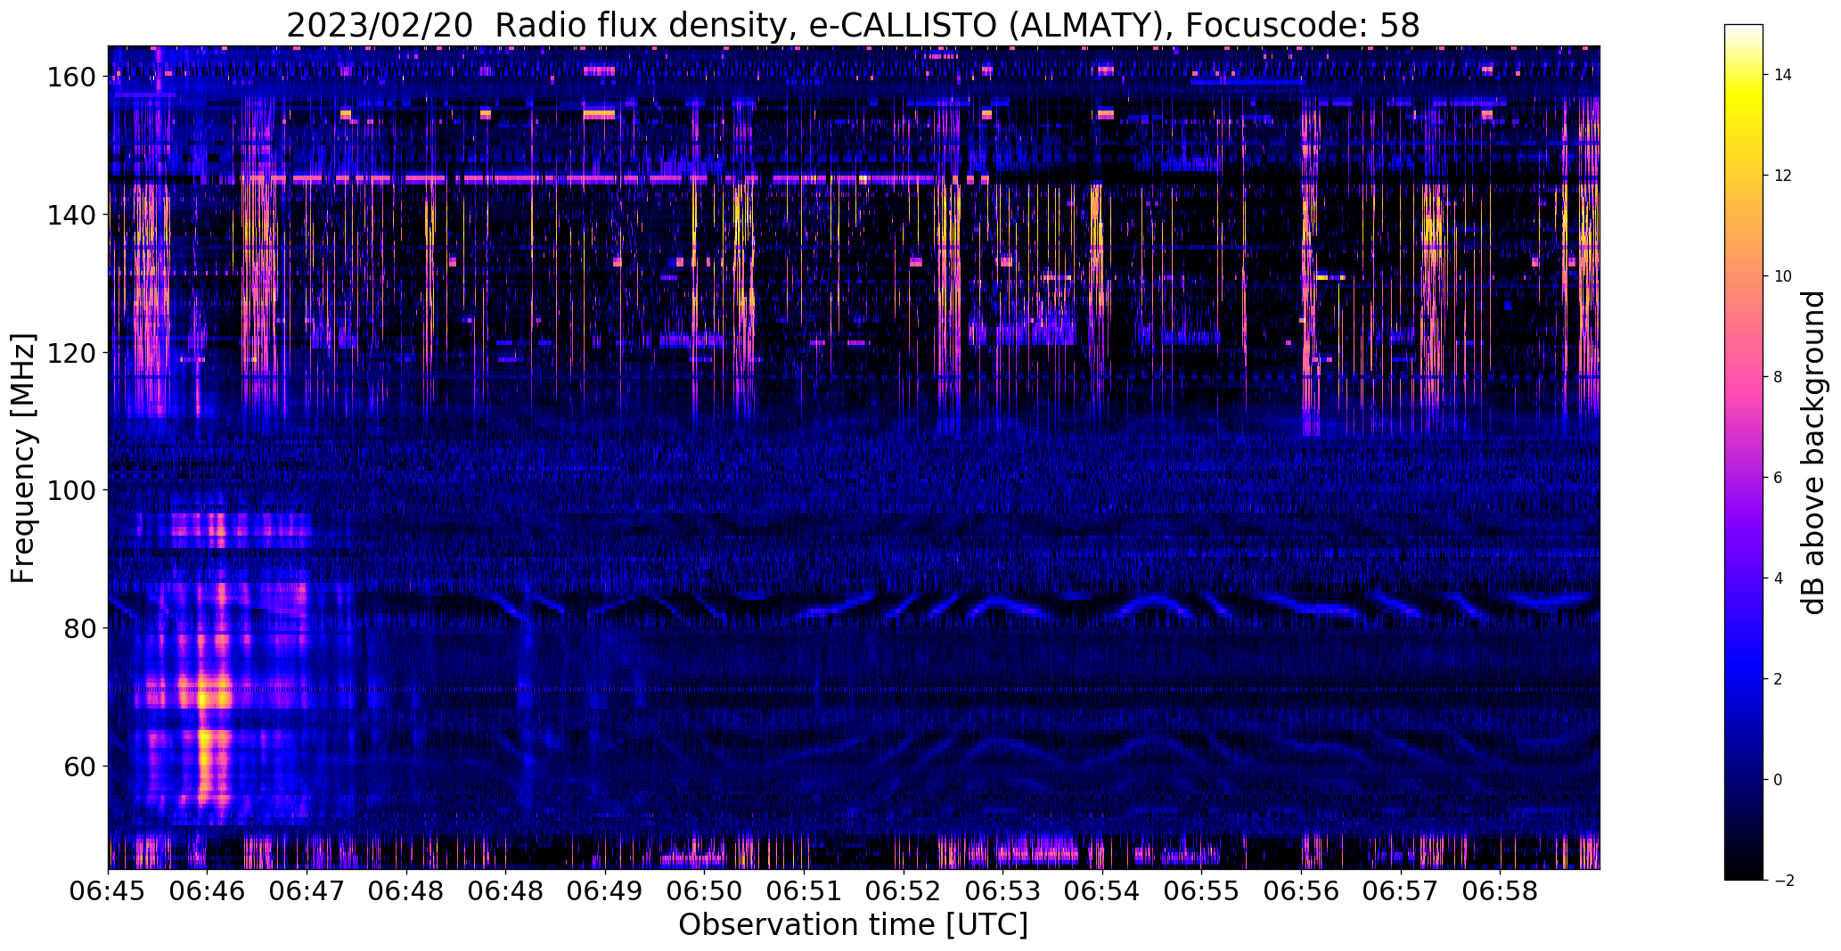Click the colorbar tick value 2
Viewport: 1841px width, 951px height.
click(x=1779, y=679)
